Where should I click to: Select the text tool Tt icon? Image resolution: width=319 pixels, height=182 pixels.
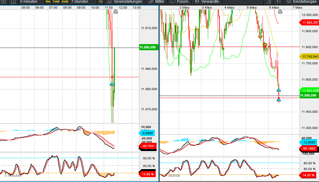(x=278, y=2)
